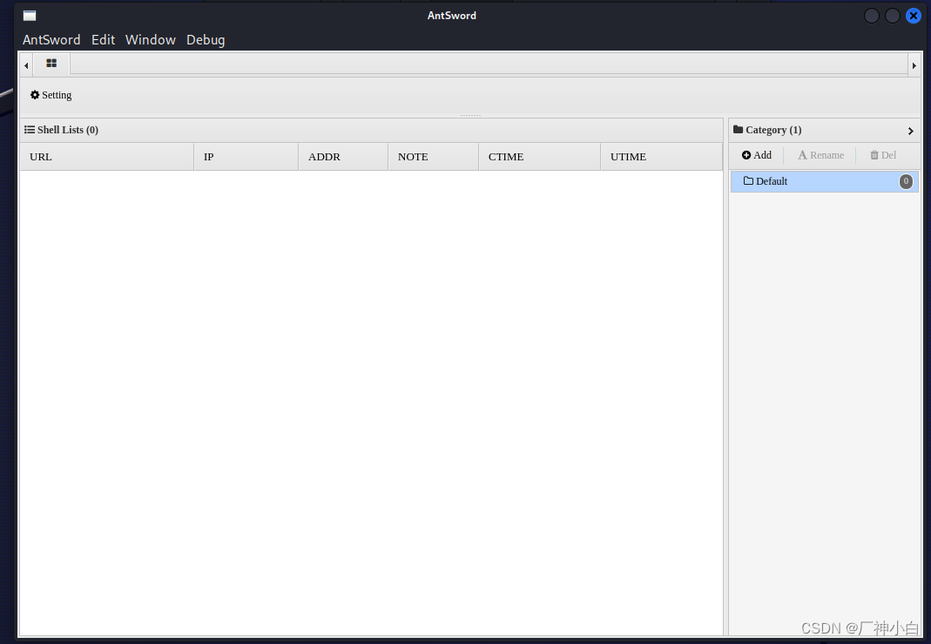Click the Shell Lists (0) heading
Screen dimensions: 931x644
coord(61,130)
